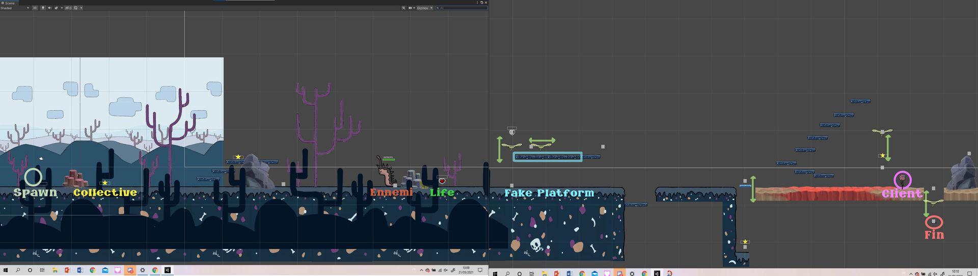The image size is (978, 276).
Task: Open Task View on 10:09 taskbar
Action: click(42, 270)
